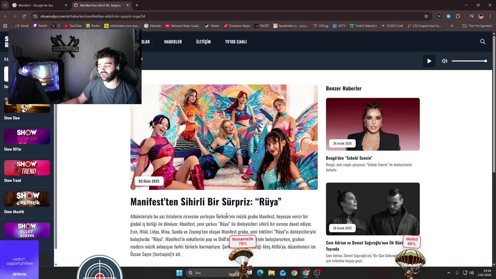Reload the page in Chrome

coord(24,16)
